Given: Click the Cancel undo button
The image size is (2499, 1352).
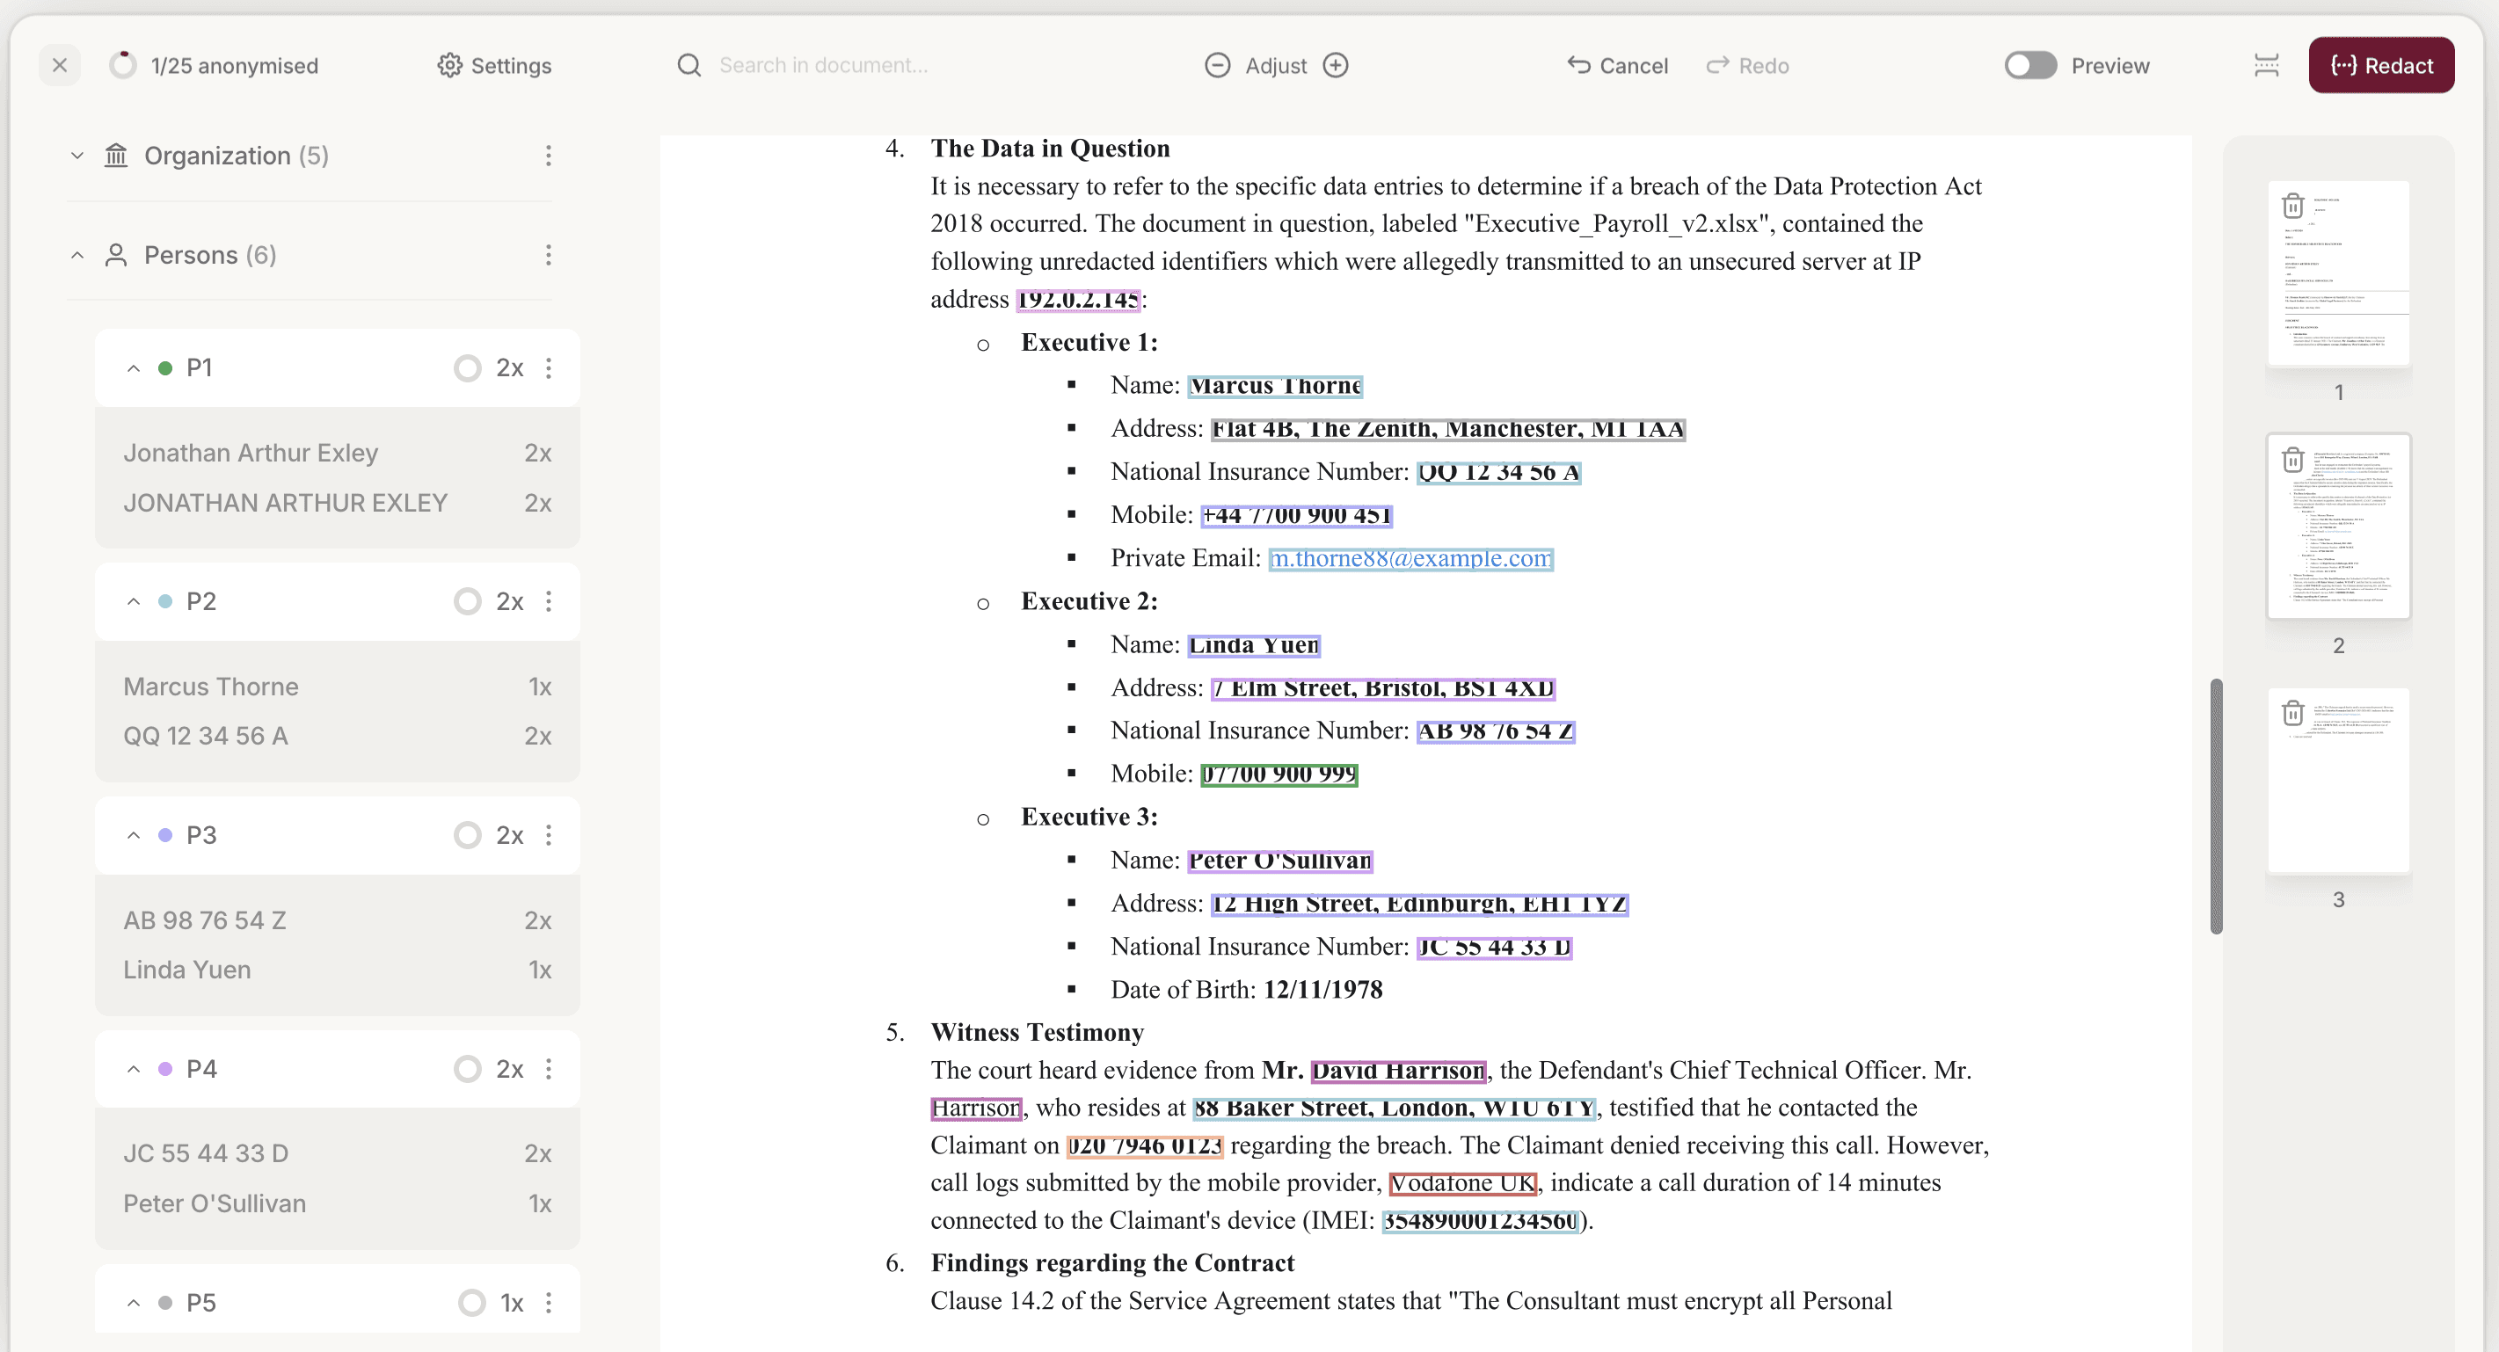Looking at the screenshot, I should [1618, 65].
